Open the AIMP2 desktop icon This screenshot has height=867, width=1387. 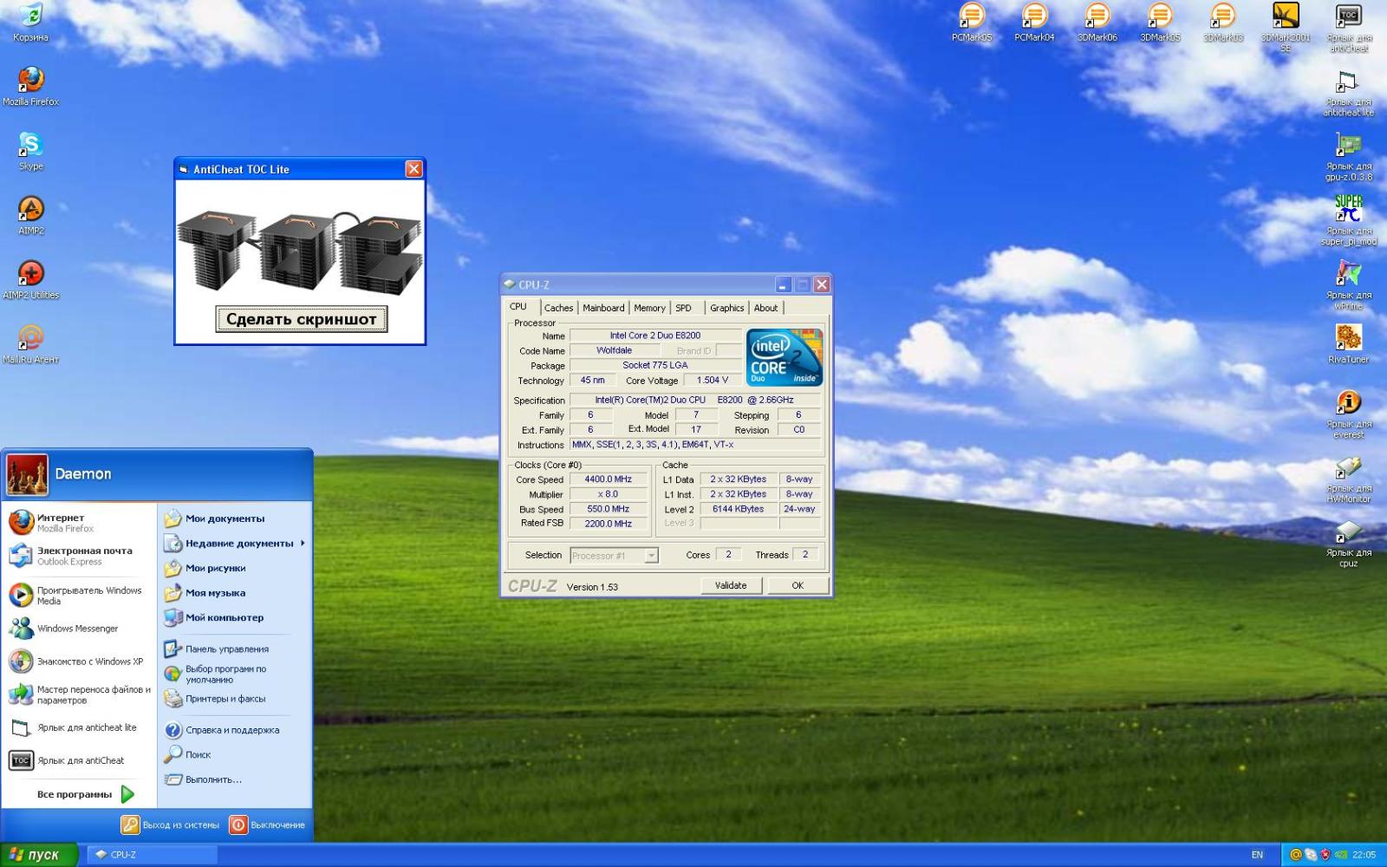click(x=30, y=214)
